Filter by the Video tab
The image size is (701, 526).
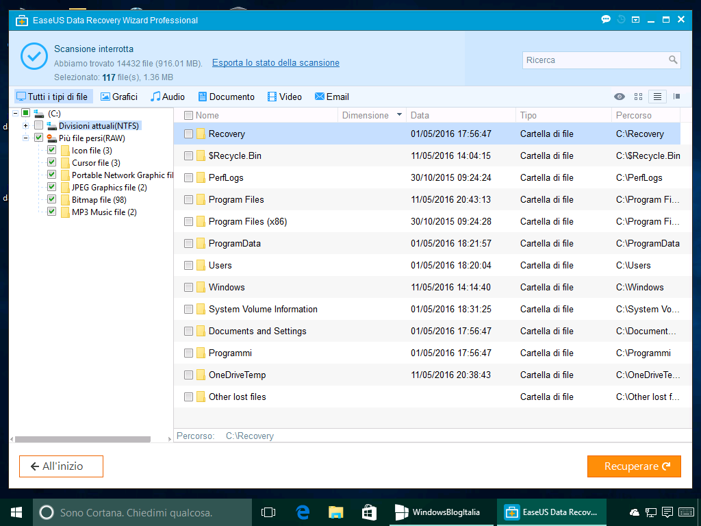(285, 97)
